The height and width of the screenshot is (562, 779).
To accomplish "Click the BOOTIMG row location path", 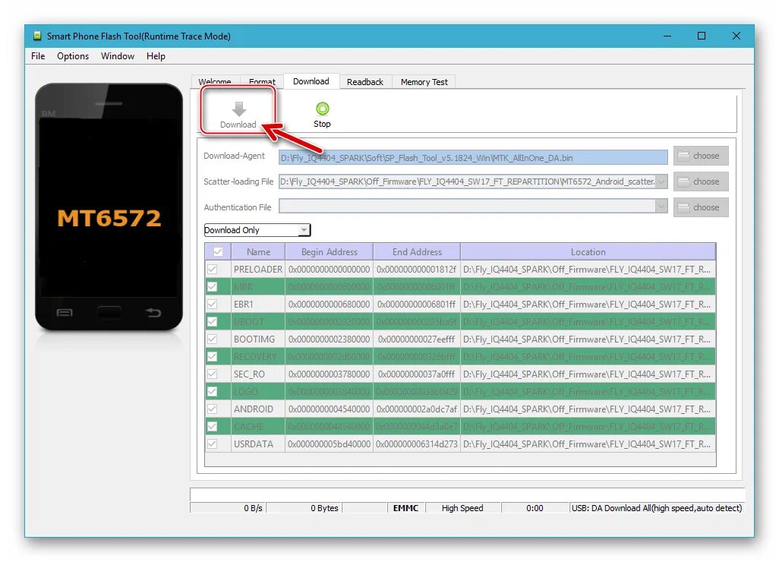I will [x=588, y=339].
